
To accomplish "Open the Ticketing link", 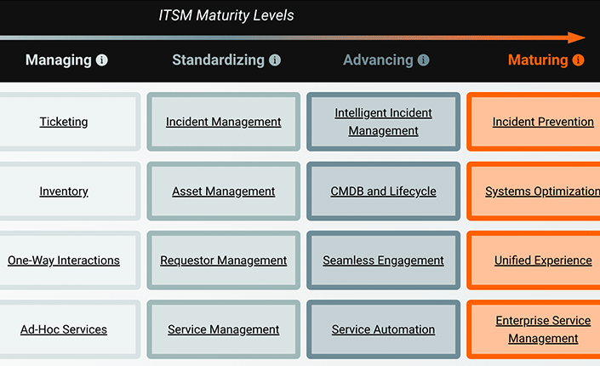I will tap(64, 122).
